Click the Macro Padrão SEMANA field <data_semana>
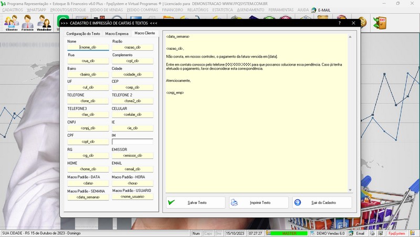The image size is (420, 237). pyautogui.click(x=88, y=197)
